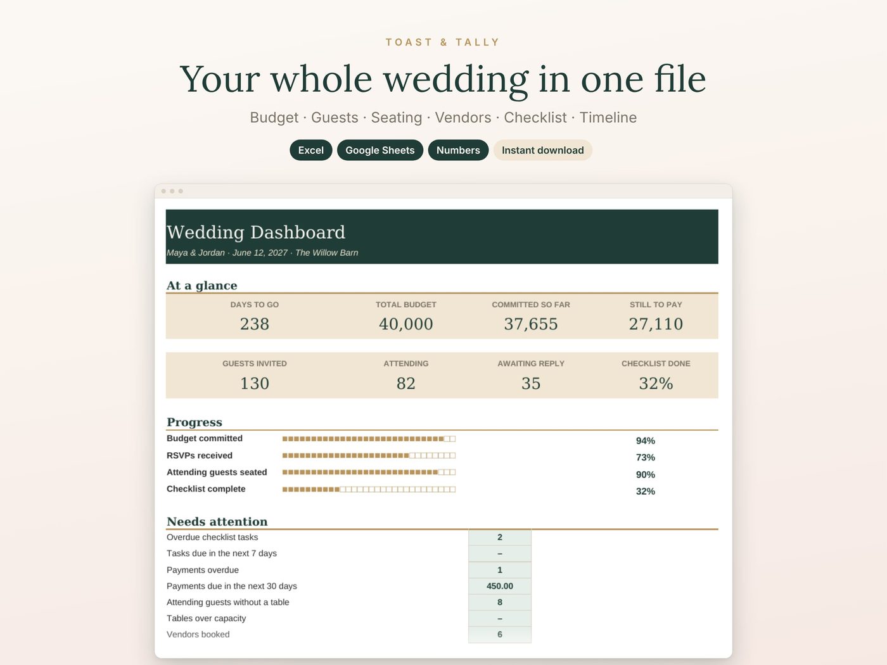
Task: Click the Tasks due in next 7 days cell
Action: tap(500, 554)
